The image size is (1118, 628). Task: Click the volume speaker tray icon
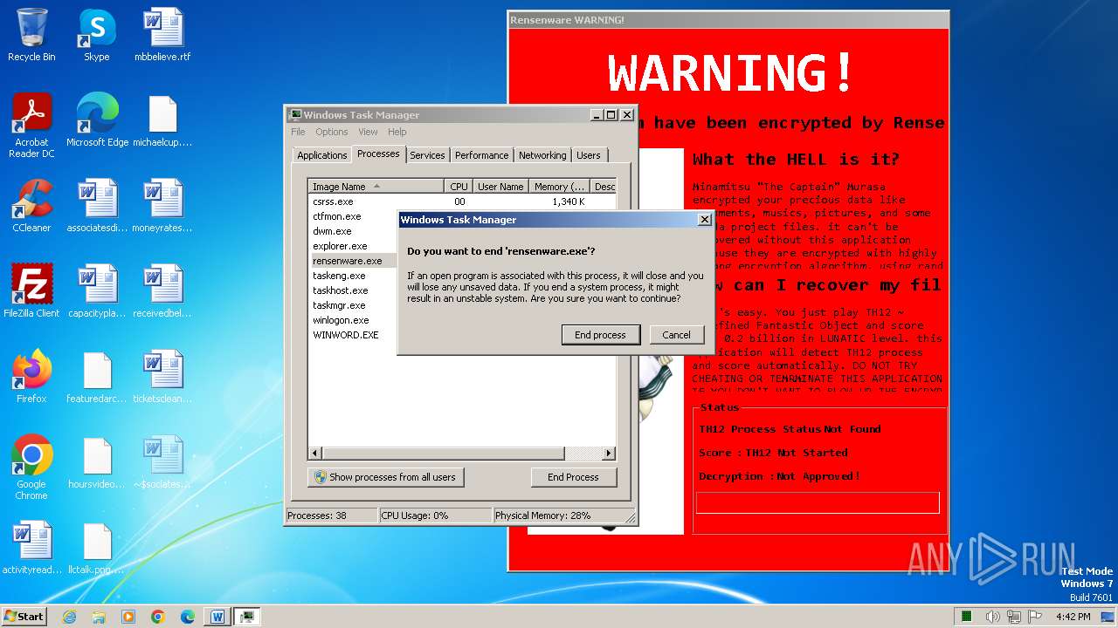(x=992, y=617)
